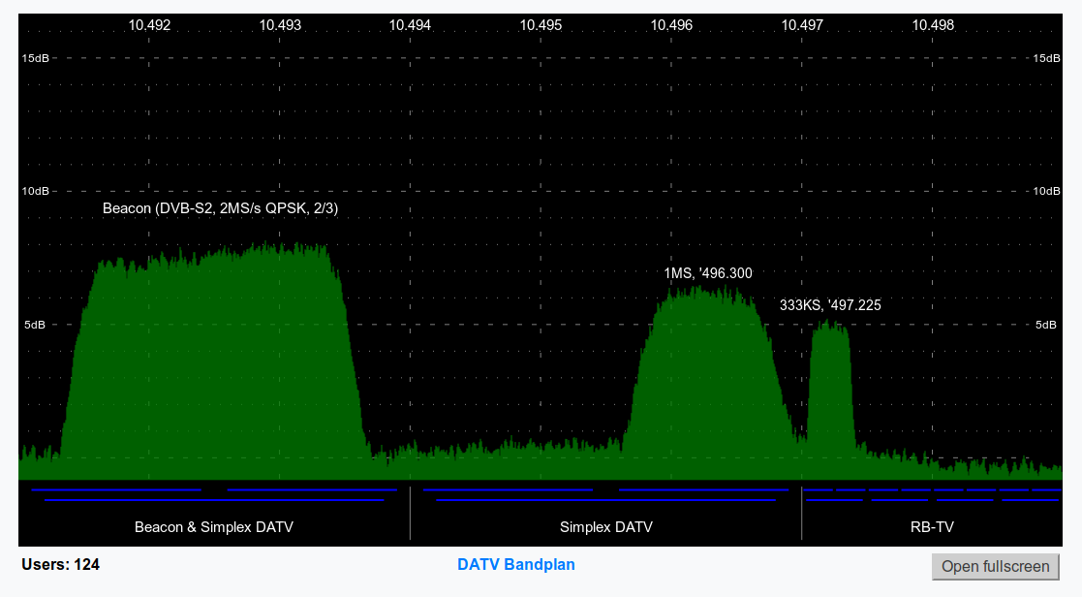Select upper-left blue channel bar under Beacon
This screenshot has width=1082, height=597.
116,490
